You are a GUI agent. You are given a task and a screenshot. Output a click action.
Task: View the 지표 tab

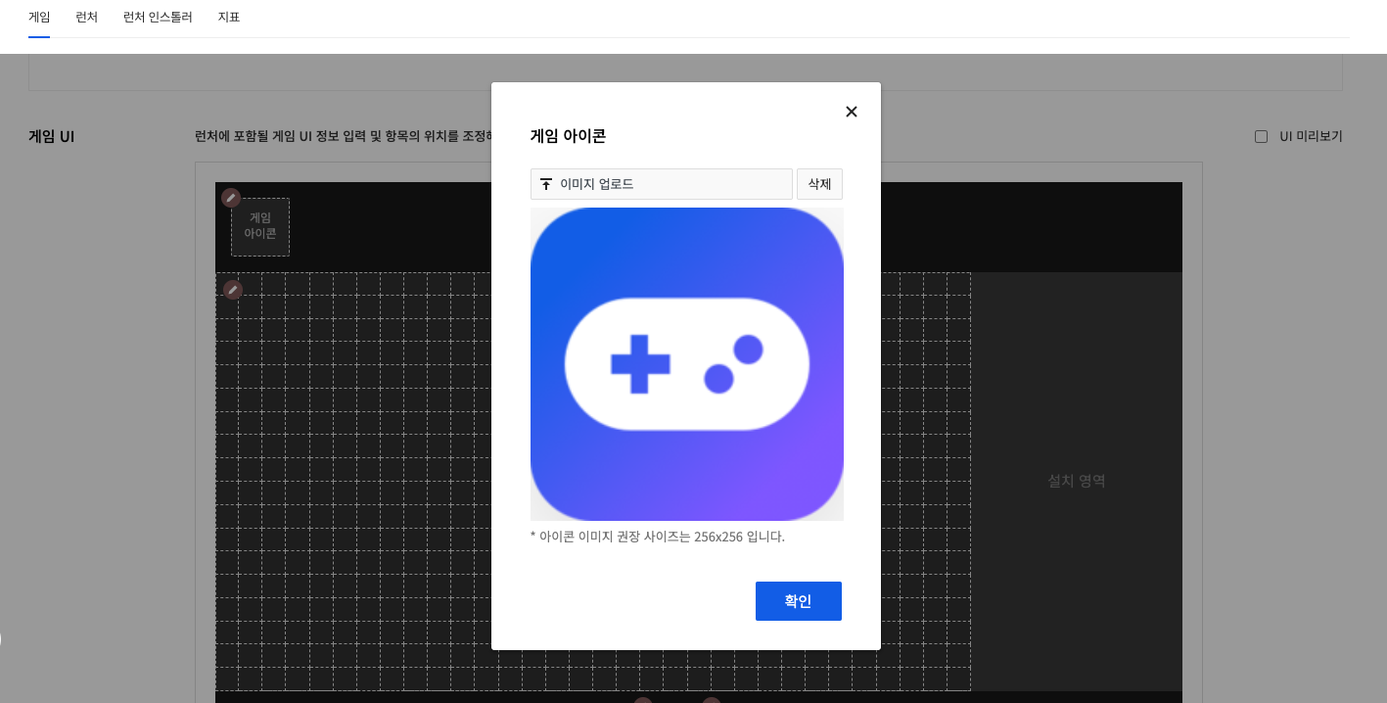tap(229, 17)
